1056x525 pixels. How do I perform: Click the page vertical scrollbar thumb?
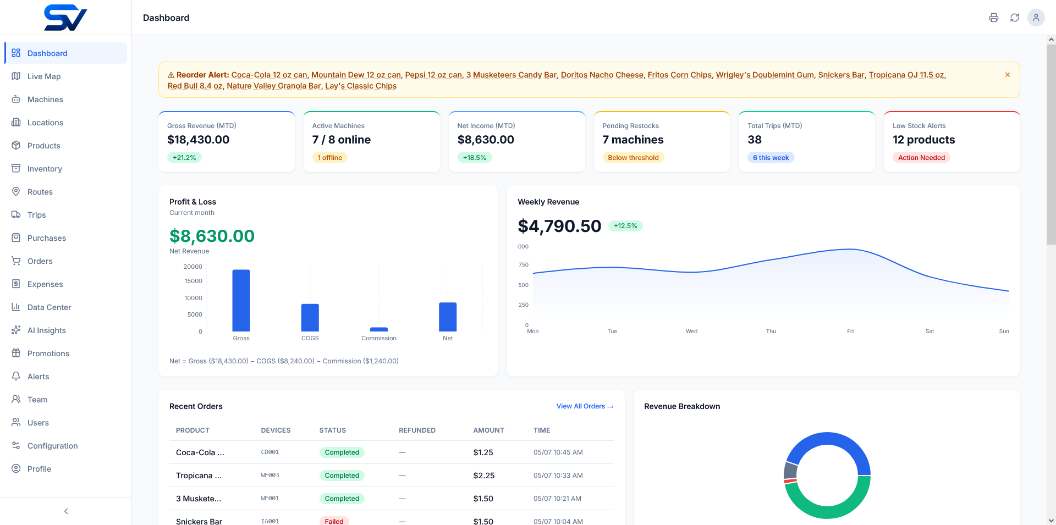coord(1051,145)
